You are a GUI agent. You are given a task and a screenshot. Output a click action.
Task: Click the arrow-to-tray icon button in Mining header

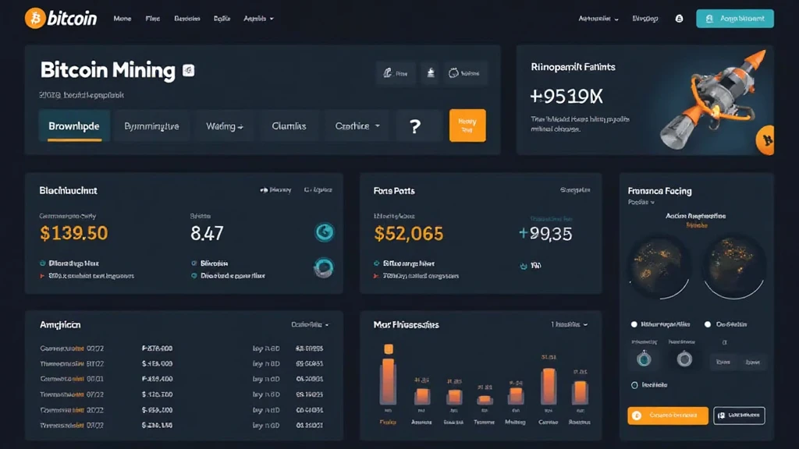coord(431,73)
